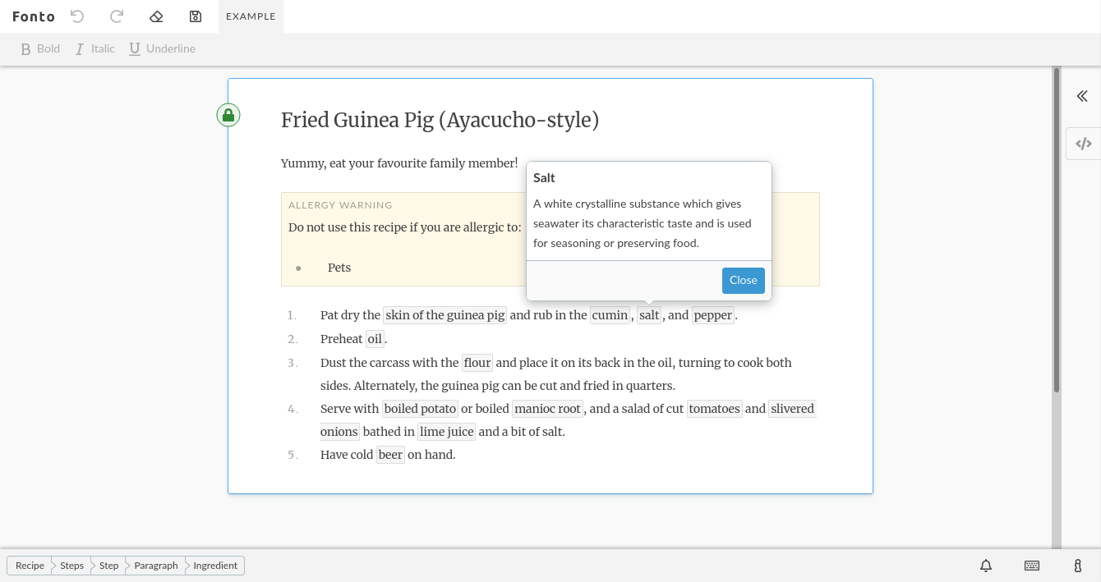Viewport: 1101px width, 582px height.
Task: Expand the Recipe breadcrumb item
Action: click(x=30, y=566)
